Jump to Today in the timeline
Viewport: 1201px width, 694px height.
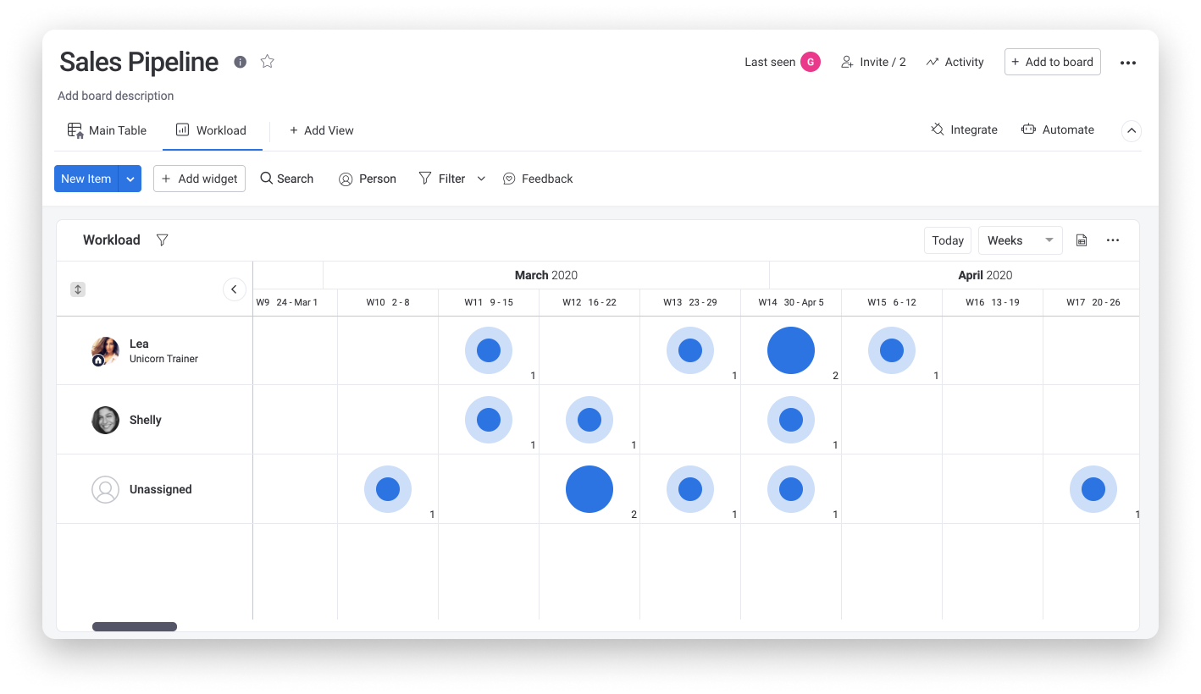947,240
